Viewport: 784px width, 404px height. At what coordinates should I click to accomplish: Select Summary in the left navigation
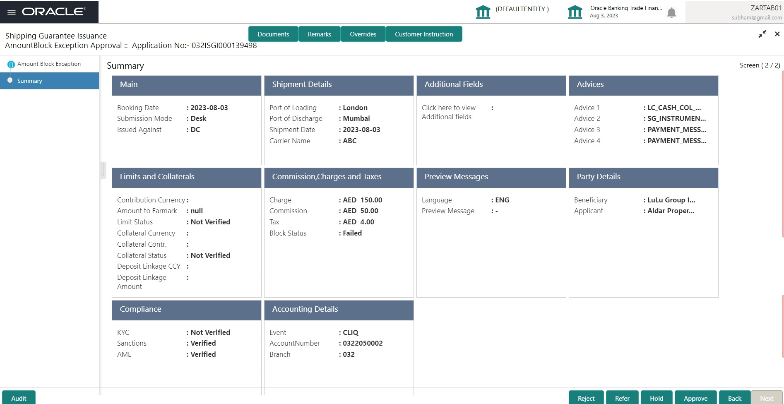pyautogui.click(x=29, y=81)
